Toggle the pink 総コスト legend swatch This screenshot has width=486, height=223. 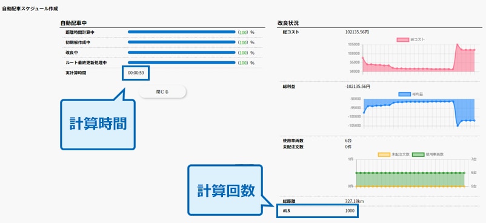click(403, 40)
